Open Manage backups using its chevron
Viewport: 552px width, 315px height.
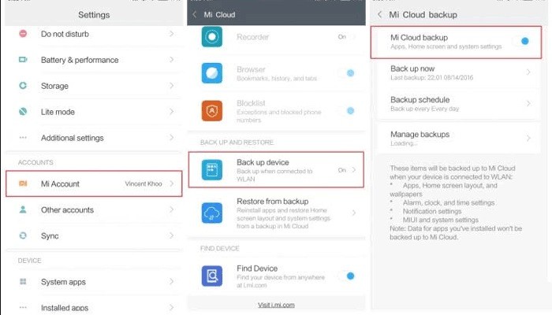pyautogui.click(x=528, y=138)
